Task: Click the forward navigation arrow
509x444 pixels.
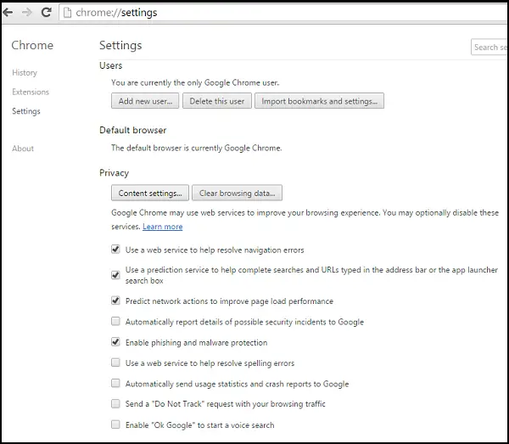Action: pos(27,13)
